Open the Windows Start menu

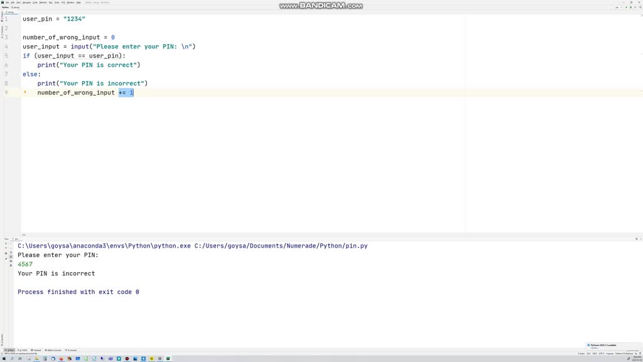(4, 359)
